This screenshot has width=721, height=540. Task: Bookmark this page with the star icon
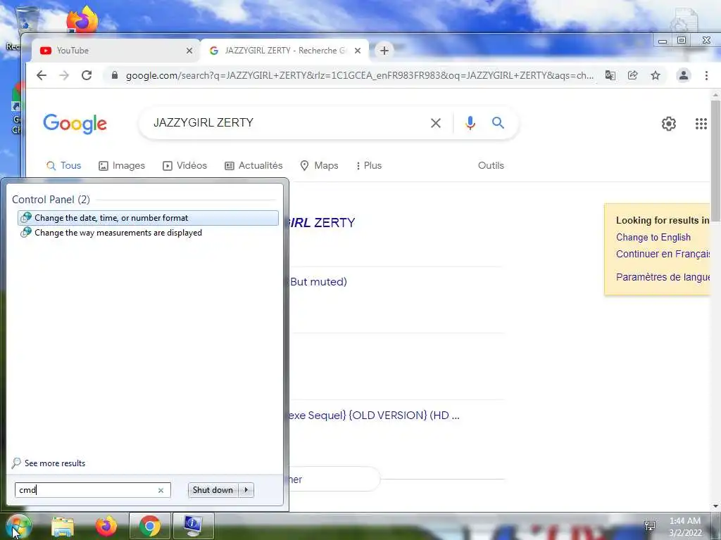tap(656, 75)
